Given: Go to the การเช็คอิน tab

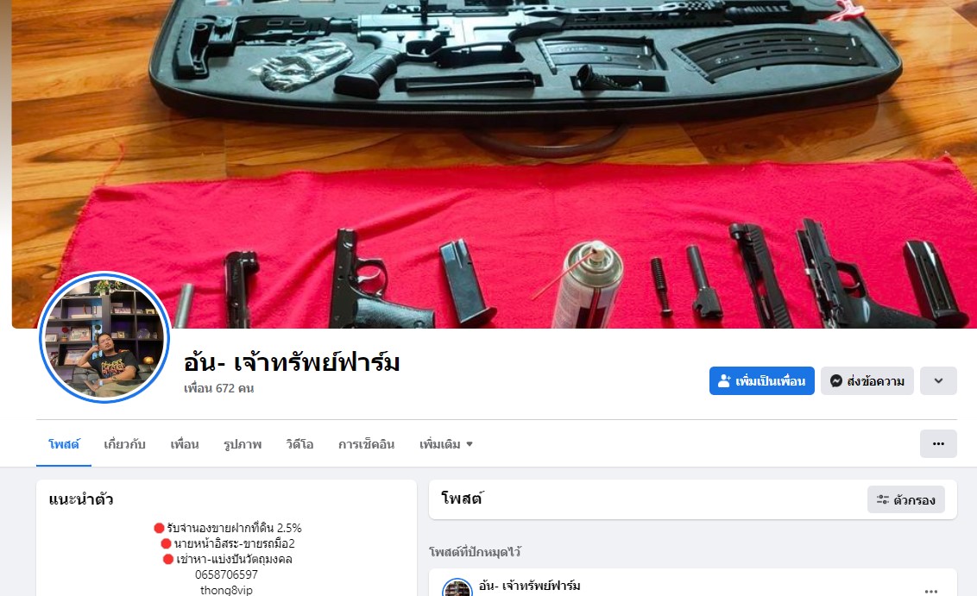Looking at the screenshot, I should coord(366,444).
